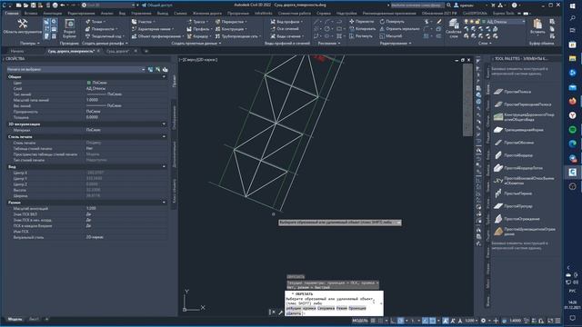582x327 pixels.
Task: Toggle the drawing grid display in status bar
Action: click(373, 321)
